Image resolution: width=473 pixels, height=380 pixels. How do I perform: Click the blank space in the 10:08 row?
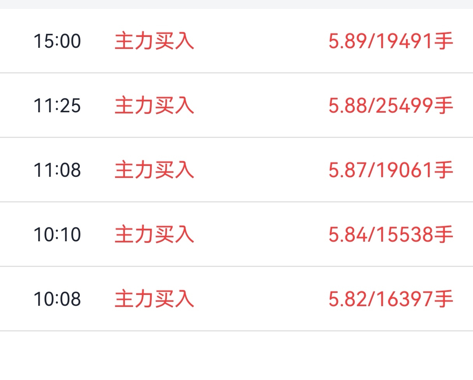click(x=261, y=299)
